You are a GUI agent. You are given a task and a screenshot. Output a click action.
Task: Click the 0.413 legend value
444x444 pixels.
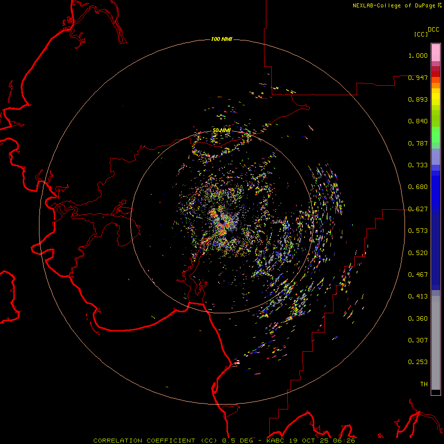click(x=418, y=296)
